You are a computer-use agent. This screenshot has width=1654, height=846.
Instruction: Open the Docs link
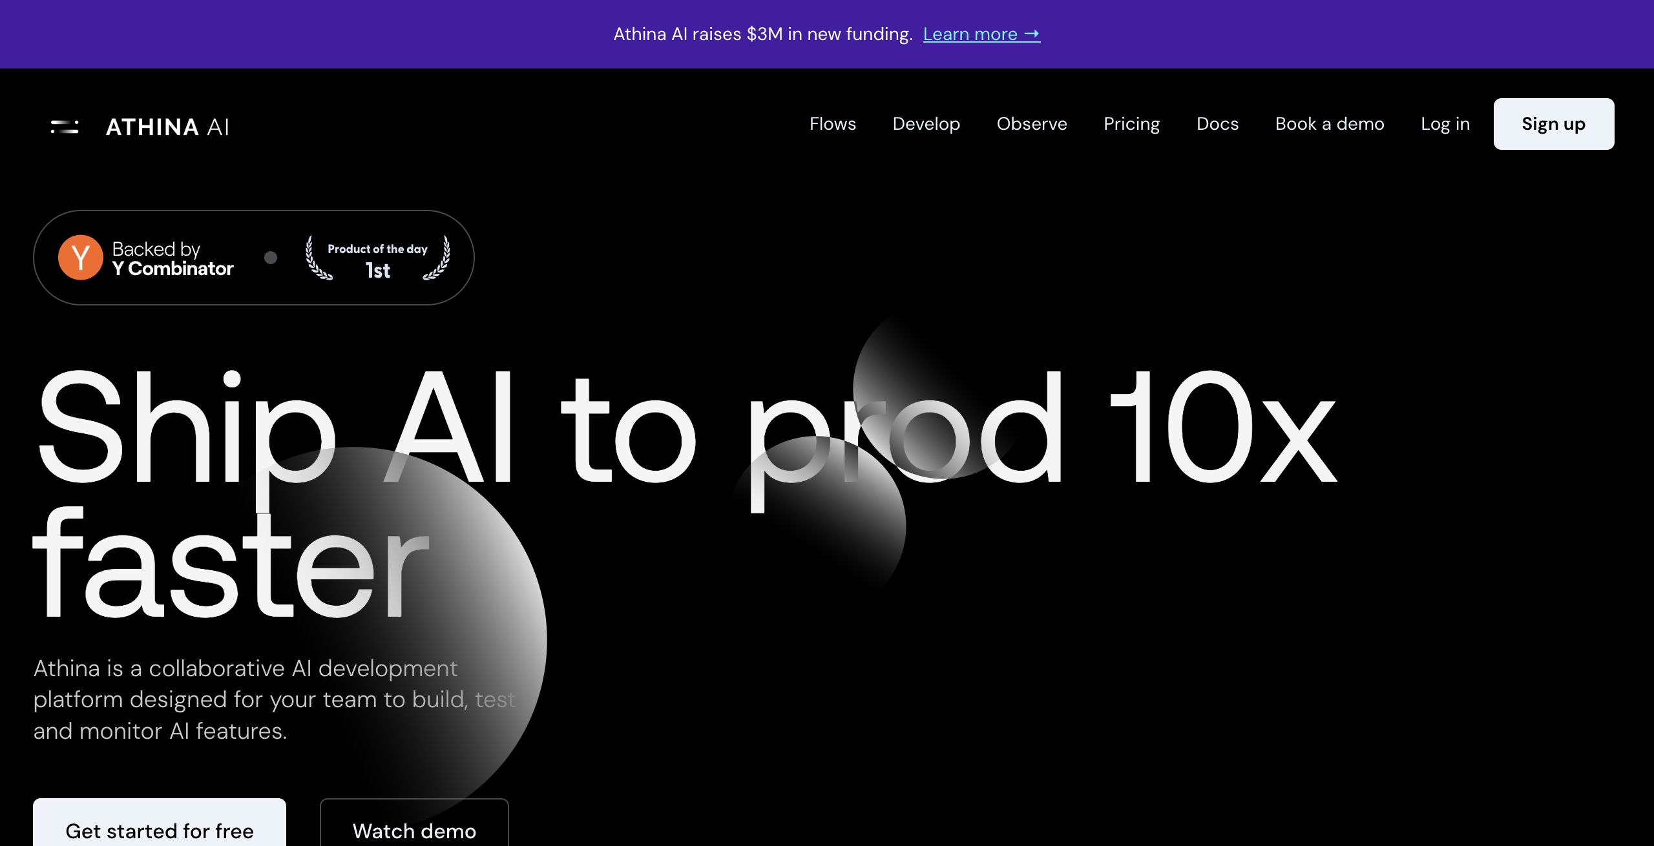(x=1218, y=124)
